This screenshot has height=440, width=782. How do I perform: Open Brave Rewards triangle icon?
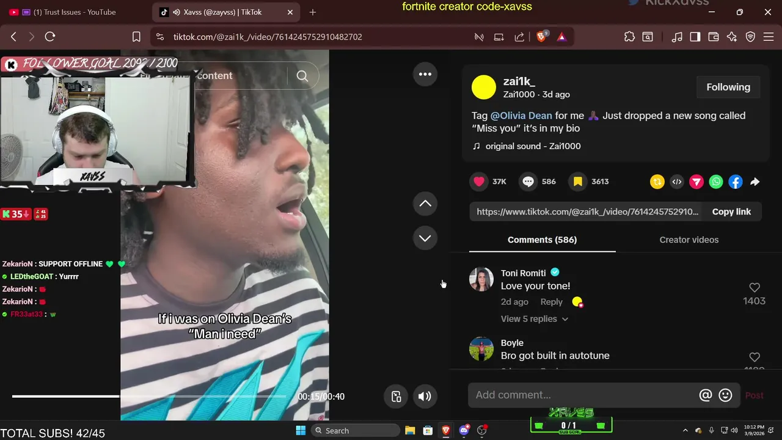(561, 37)
